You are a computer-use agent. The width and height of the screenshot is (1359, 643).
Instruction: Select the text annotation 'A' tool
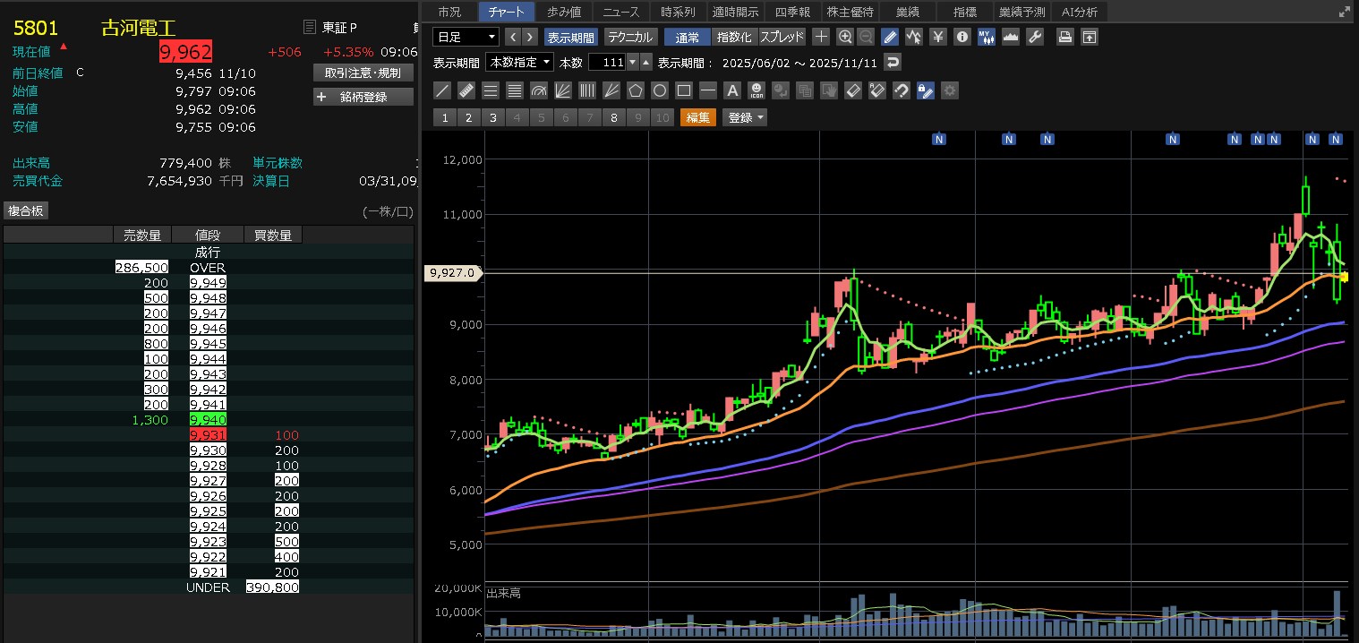pyautogui.click(x=731, y=90)
